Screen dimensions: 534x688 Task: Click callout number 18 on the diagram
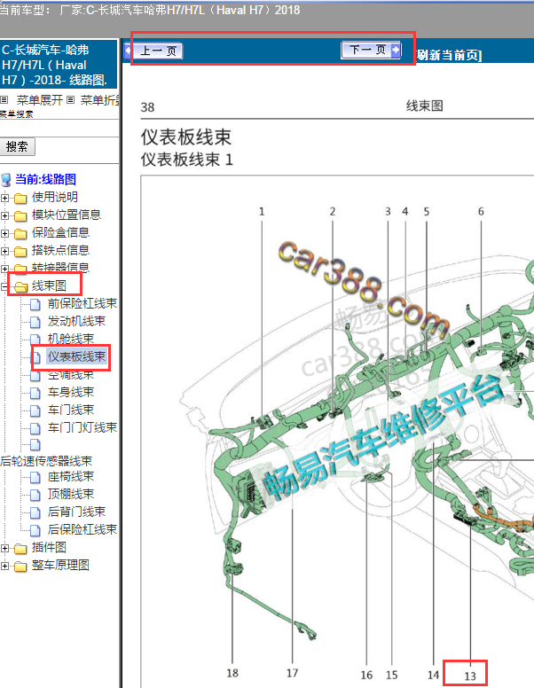click(232, 673)
